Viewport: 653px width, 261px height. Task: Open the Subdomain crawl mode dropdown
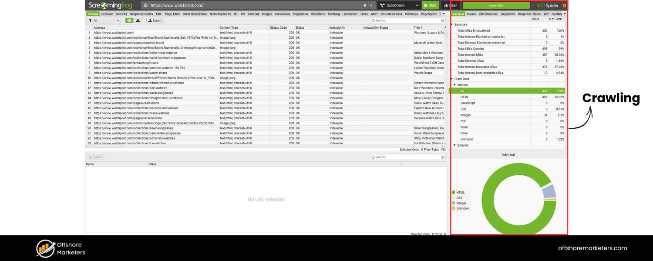point(417,5)
